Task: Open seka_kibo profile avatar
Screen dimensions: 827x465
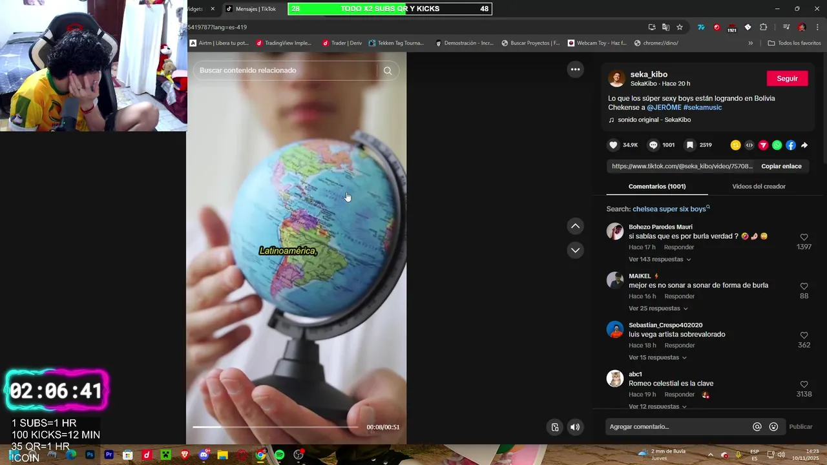Action: pos(616,78)
